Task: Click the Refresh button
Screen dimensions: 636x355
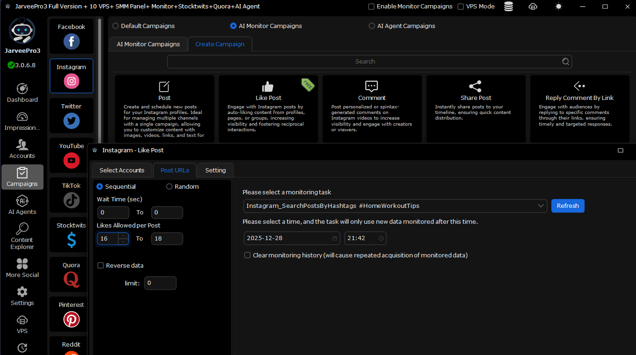Action: pos(568,206)
